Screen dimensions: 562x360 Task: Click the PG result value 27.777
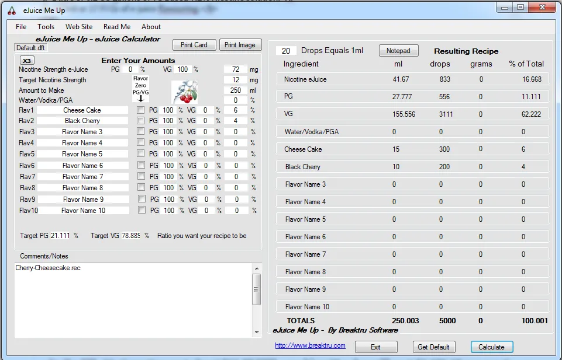pos(402,97)
